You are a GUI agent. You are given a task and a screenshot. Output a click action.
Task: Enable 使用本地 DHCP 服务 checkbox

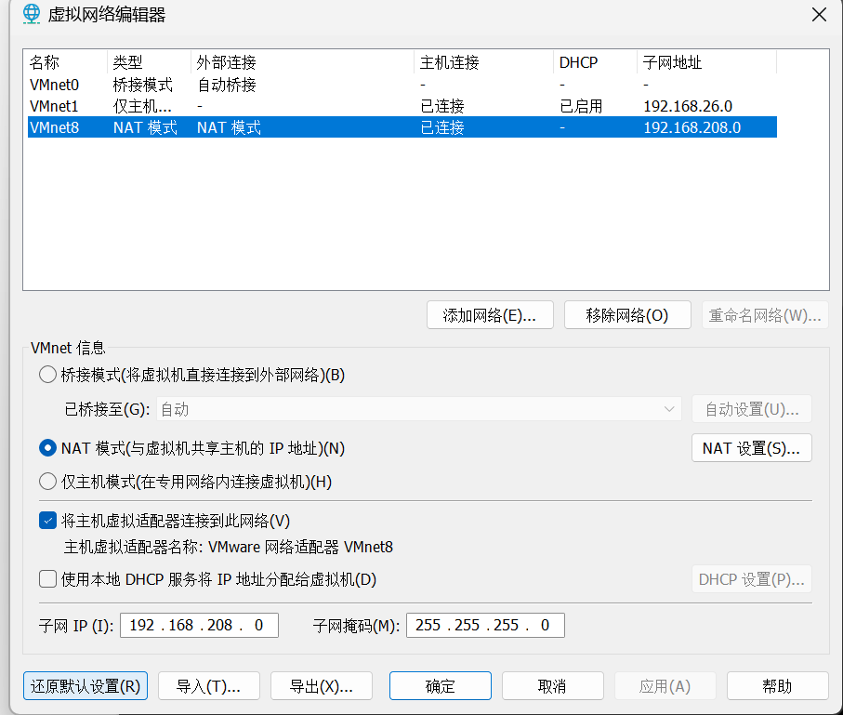pos(47,579)
